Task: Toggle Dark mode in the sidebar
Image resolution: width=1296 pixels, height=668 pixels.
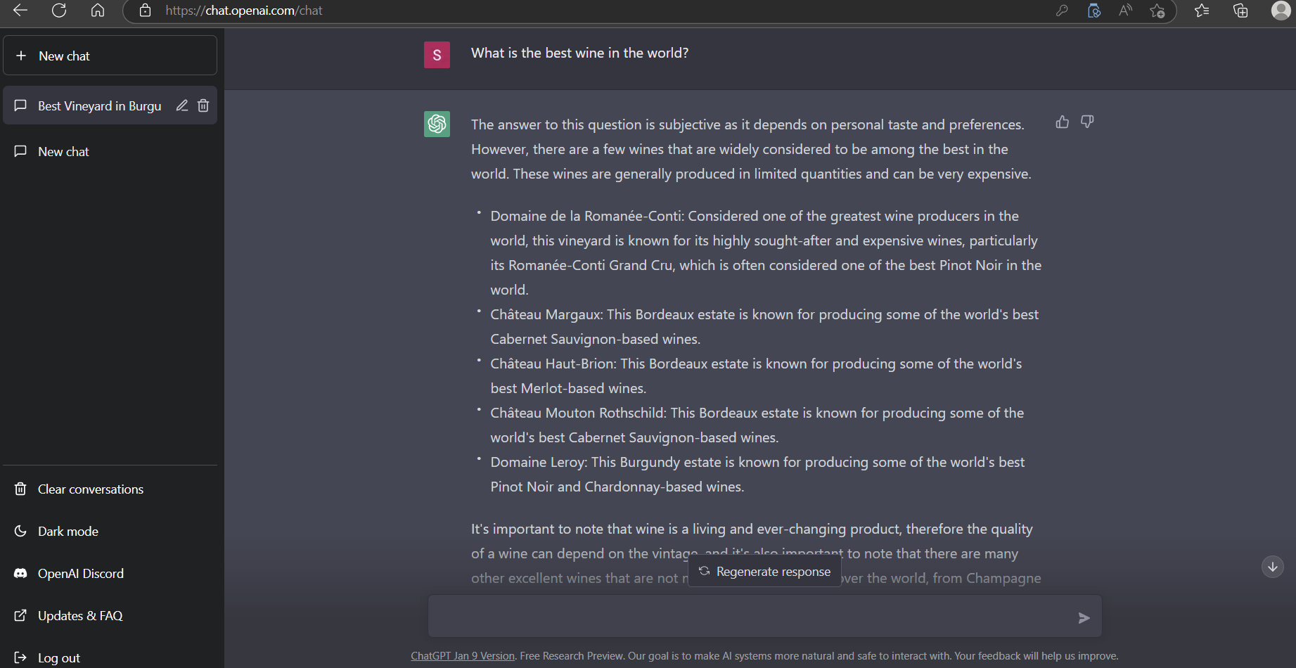Action: tap(110, 531)
